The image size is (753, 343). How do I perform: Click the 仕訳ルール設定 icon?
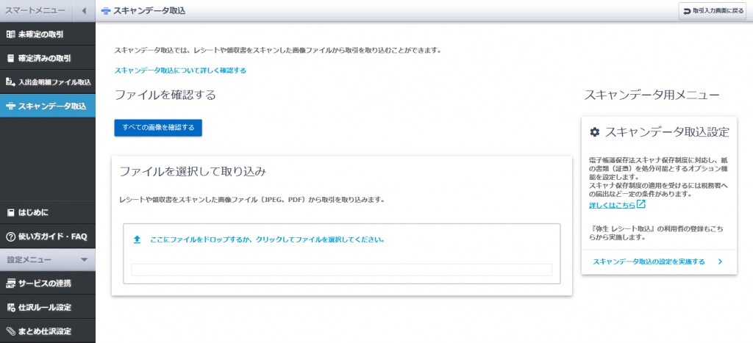10,307
